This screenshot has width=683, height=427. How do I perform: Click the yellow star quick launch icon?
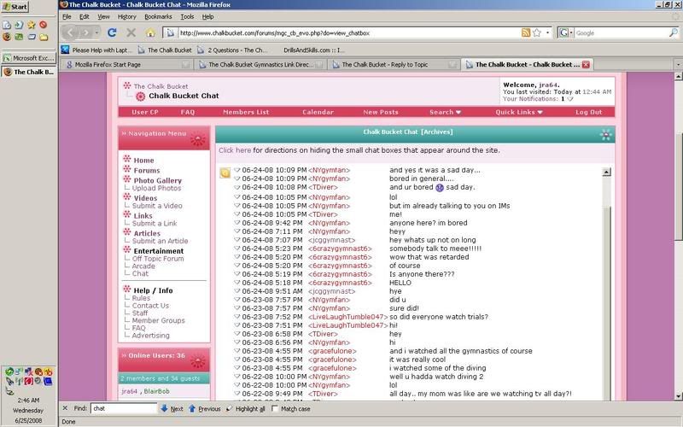click(31, 25)
